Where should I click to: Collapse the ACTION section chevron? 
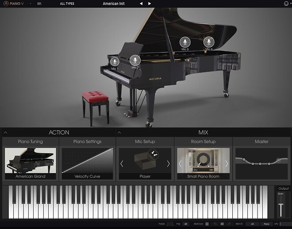[5, 133]
